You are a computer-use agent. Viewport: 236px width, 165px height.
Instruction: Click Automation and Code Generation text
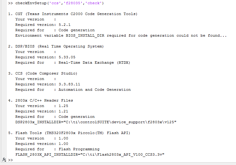click(x=95, y=90)
